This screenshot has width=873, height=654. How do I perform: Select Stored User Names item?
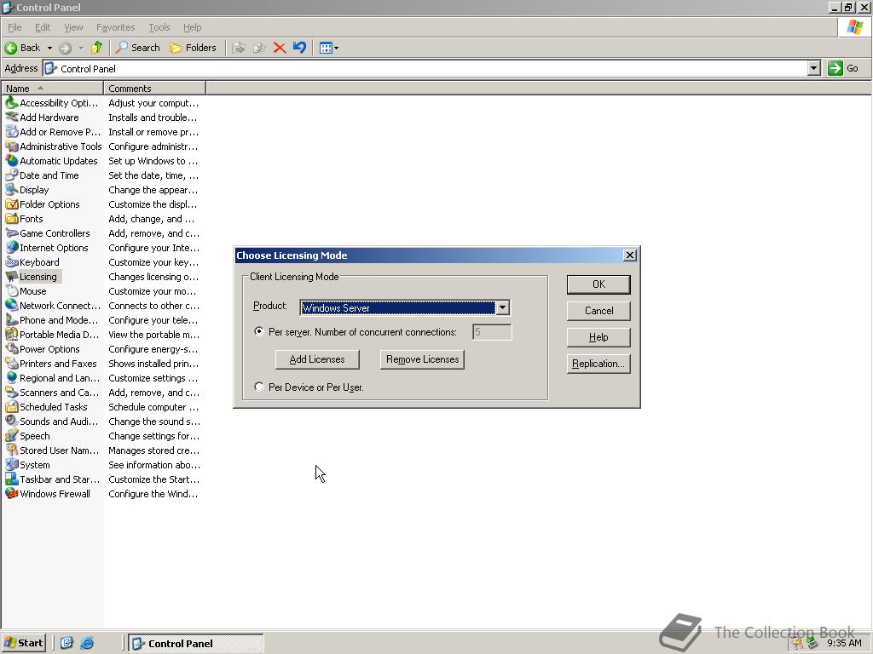tap(53, 450)
